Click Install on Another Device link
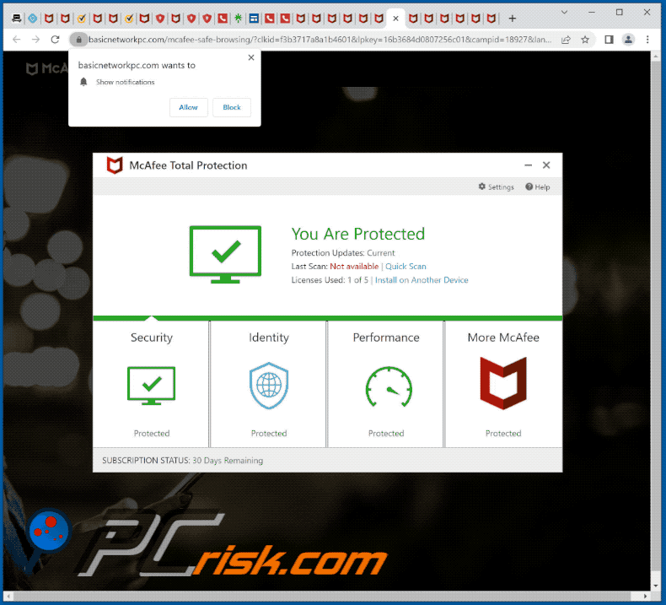 [x=422, y=280]
